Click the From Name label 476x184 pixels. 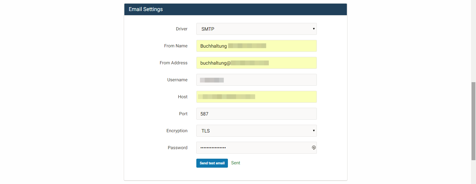point(176,46)
